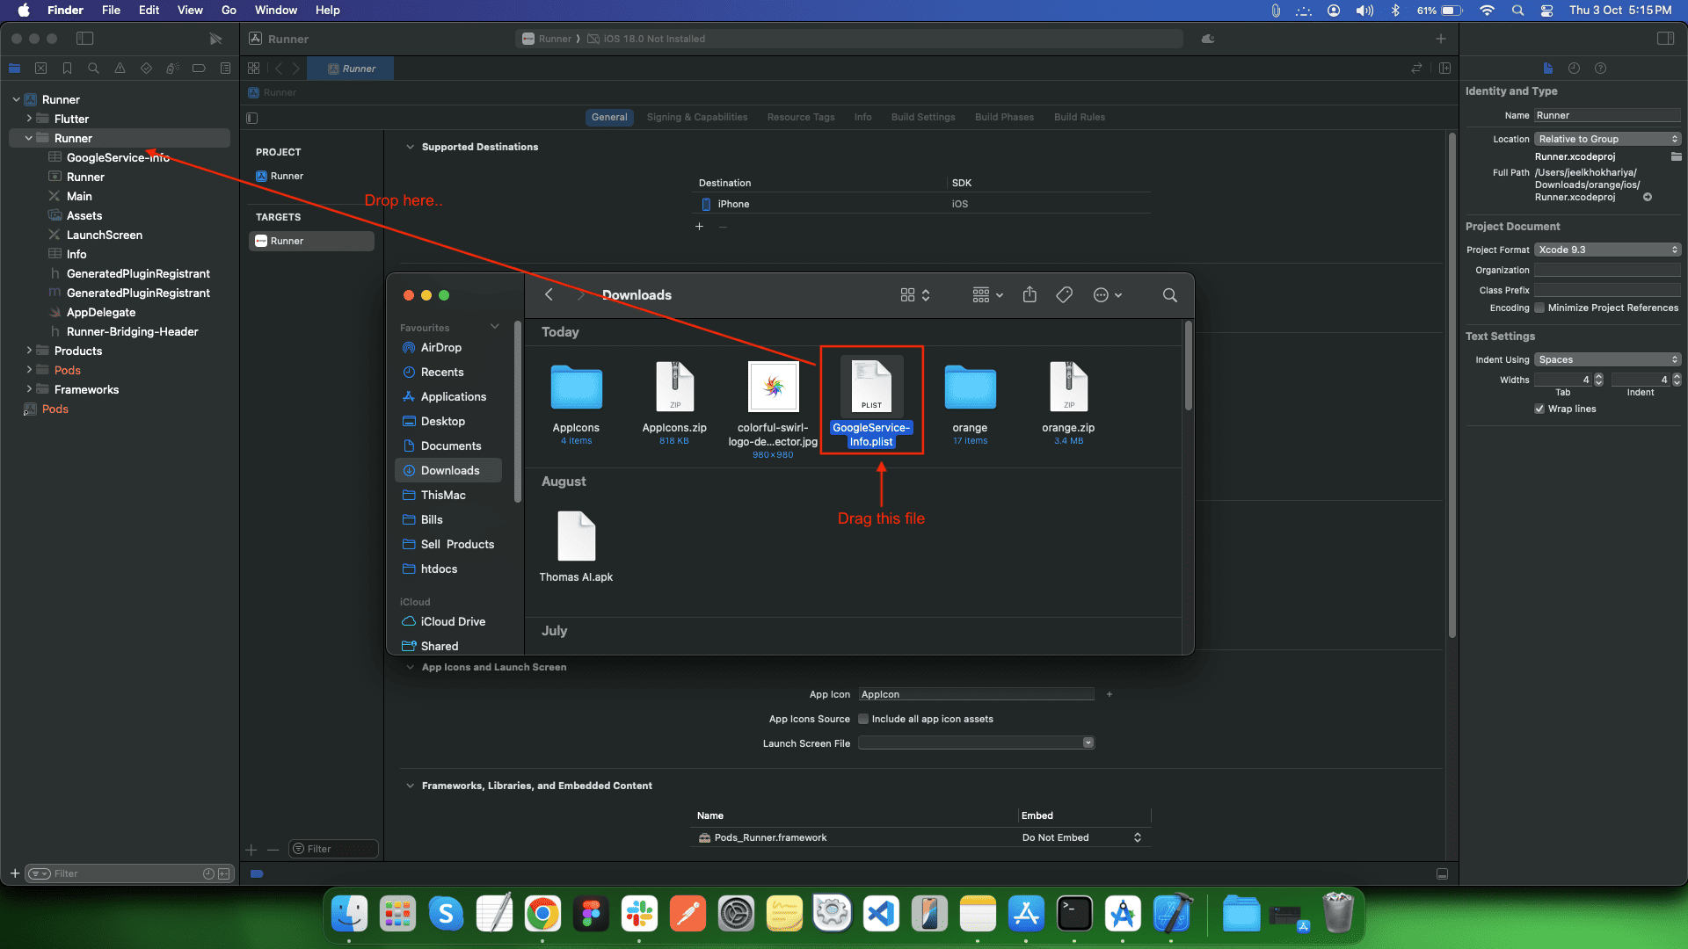Open Finder search magnifier icon
1688x949 pixels.
(x=1169, y=295)
